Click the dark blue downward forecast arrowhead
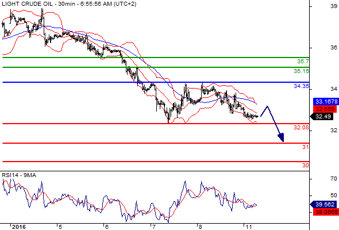 click(x=281, y=137)
